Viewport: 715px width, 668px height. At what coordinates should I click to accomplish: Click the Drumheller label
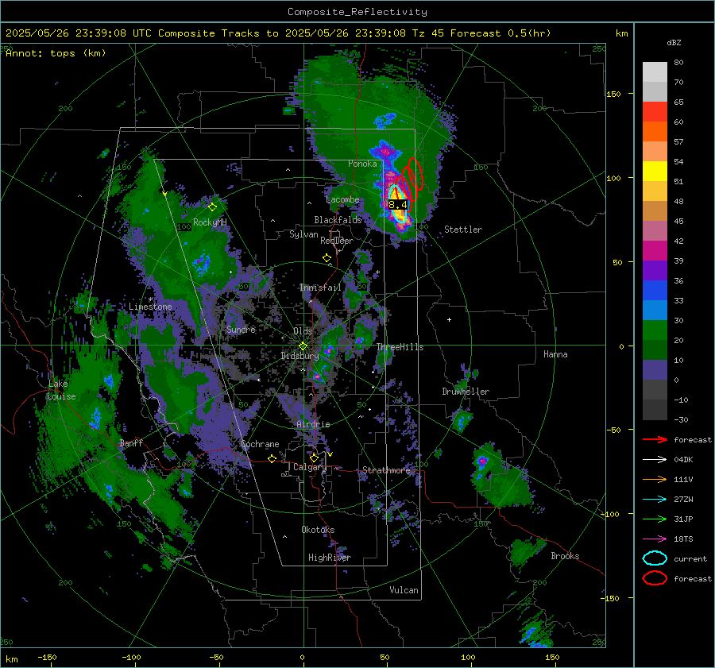tap(466, 392)
